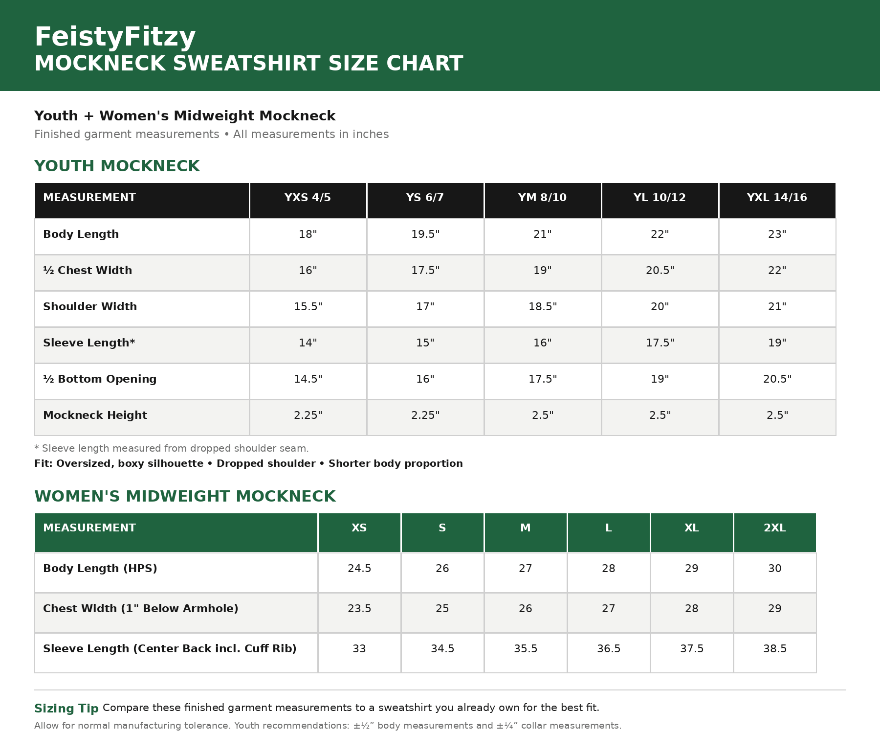Select the YOUTH MOCKNECK section heading
The width and height of the screenshot is (880, 734).
click(117, 166)
